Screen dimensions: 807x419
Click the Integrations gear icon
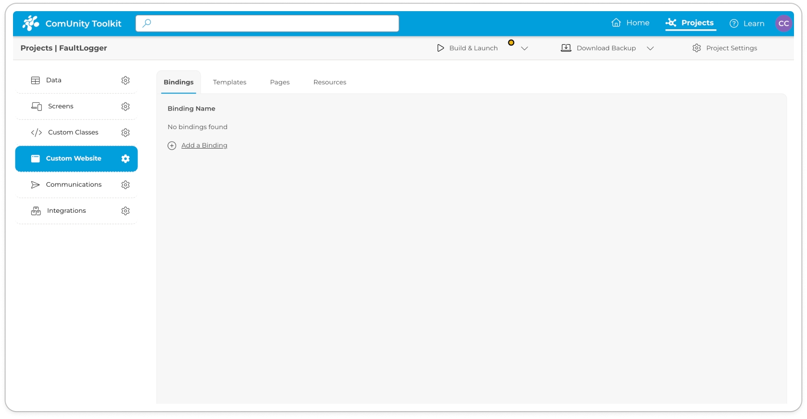click(x=126, y=211)
